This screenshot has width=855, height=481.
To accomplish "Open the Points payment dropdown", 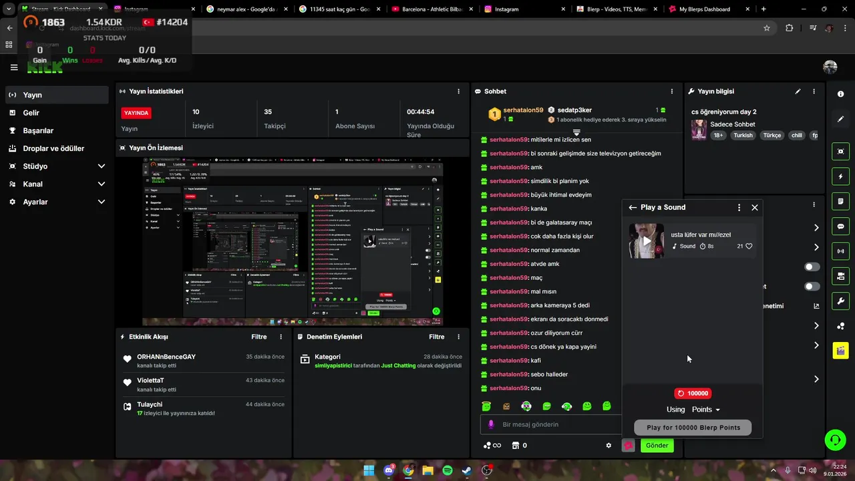I will tap(706, 410).
